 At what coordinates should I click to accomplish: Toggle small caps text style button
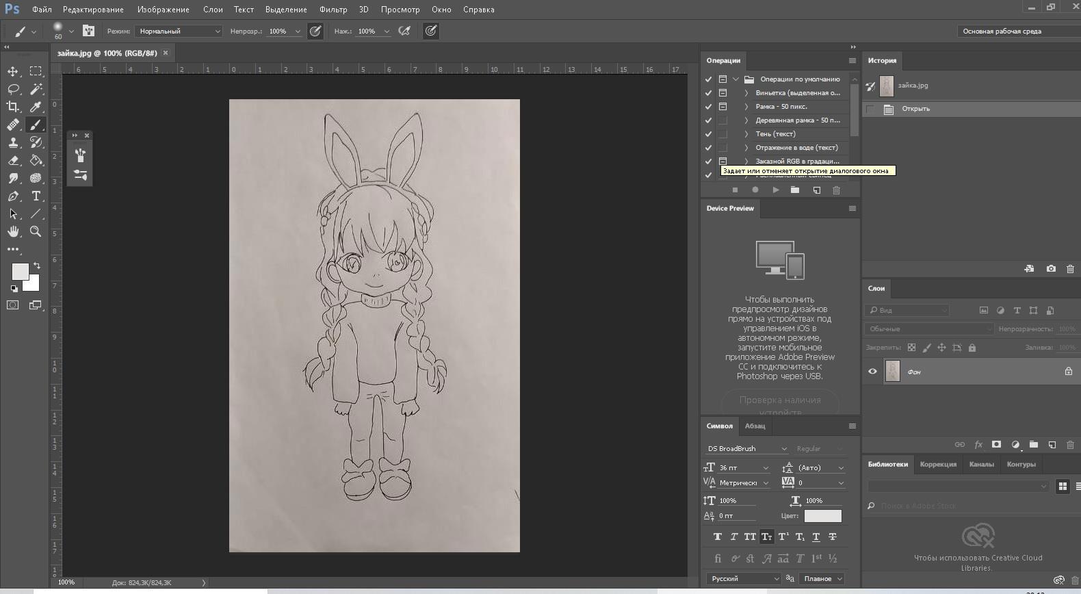pyautogui.click(x=766, y=537)
